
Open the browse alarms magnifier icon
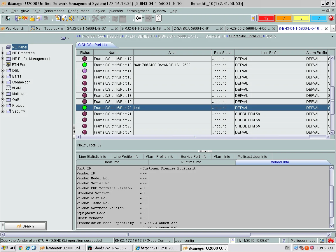coord(64,18)
